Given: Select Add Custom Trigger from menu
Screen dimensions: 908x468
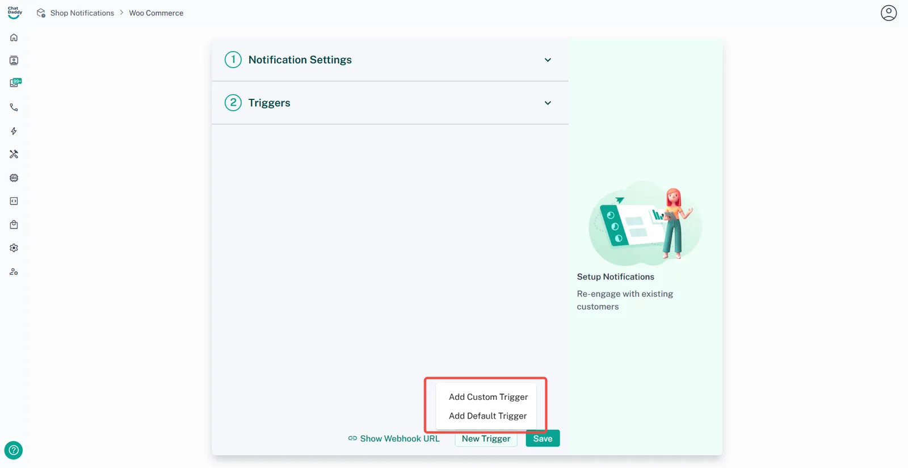Looking at the screenshot, I should [488, 397].
